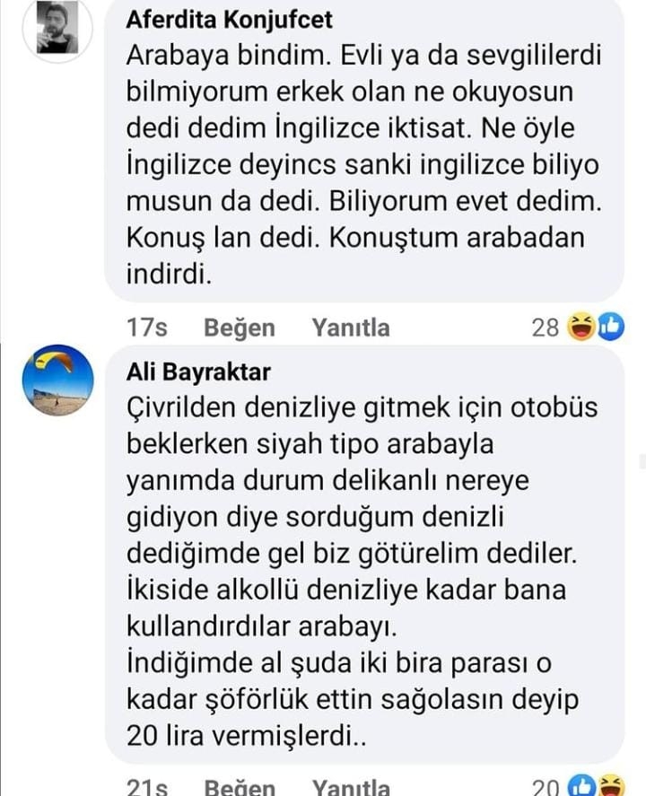Click '20 lira vermişlerdi..' in Ali's comment
The width and height of the screenshot is (646, 796).
point(246,736)
